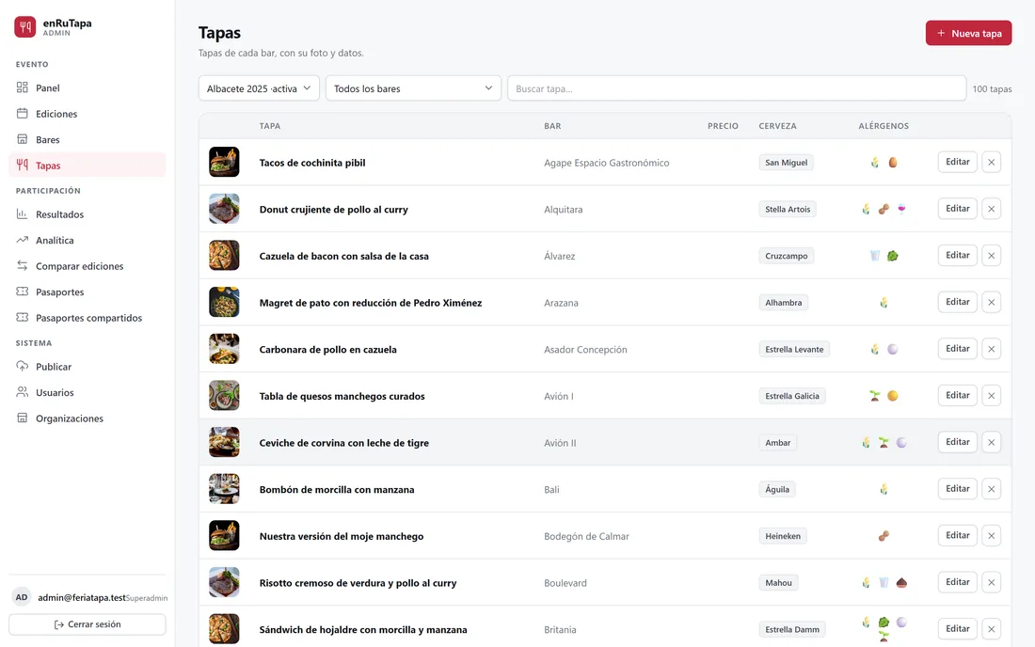Click the Cerrar sesión button

88,624
